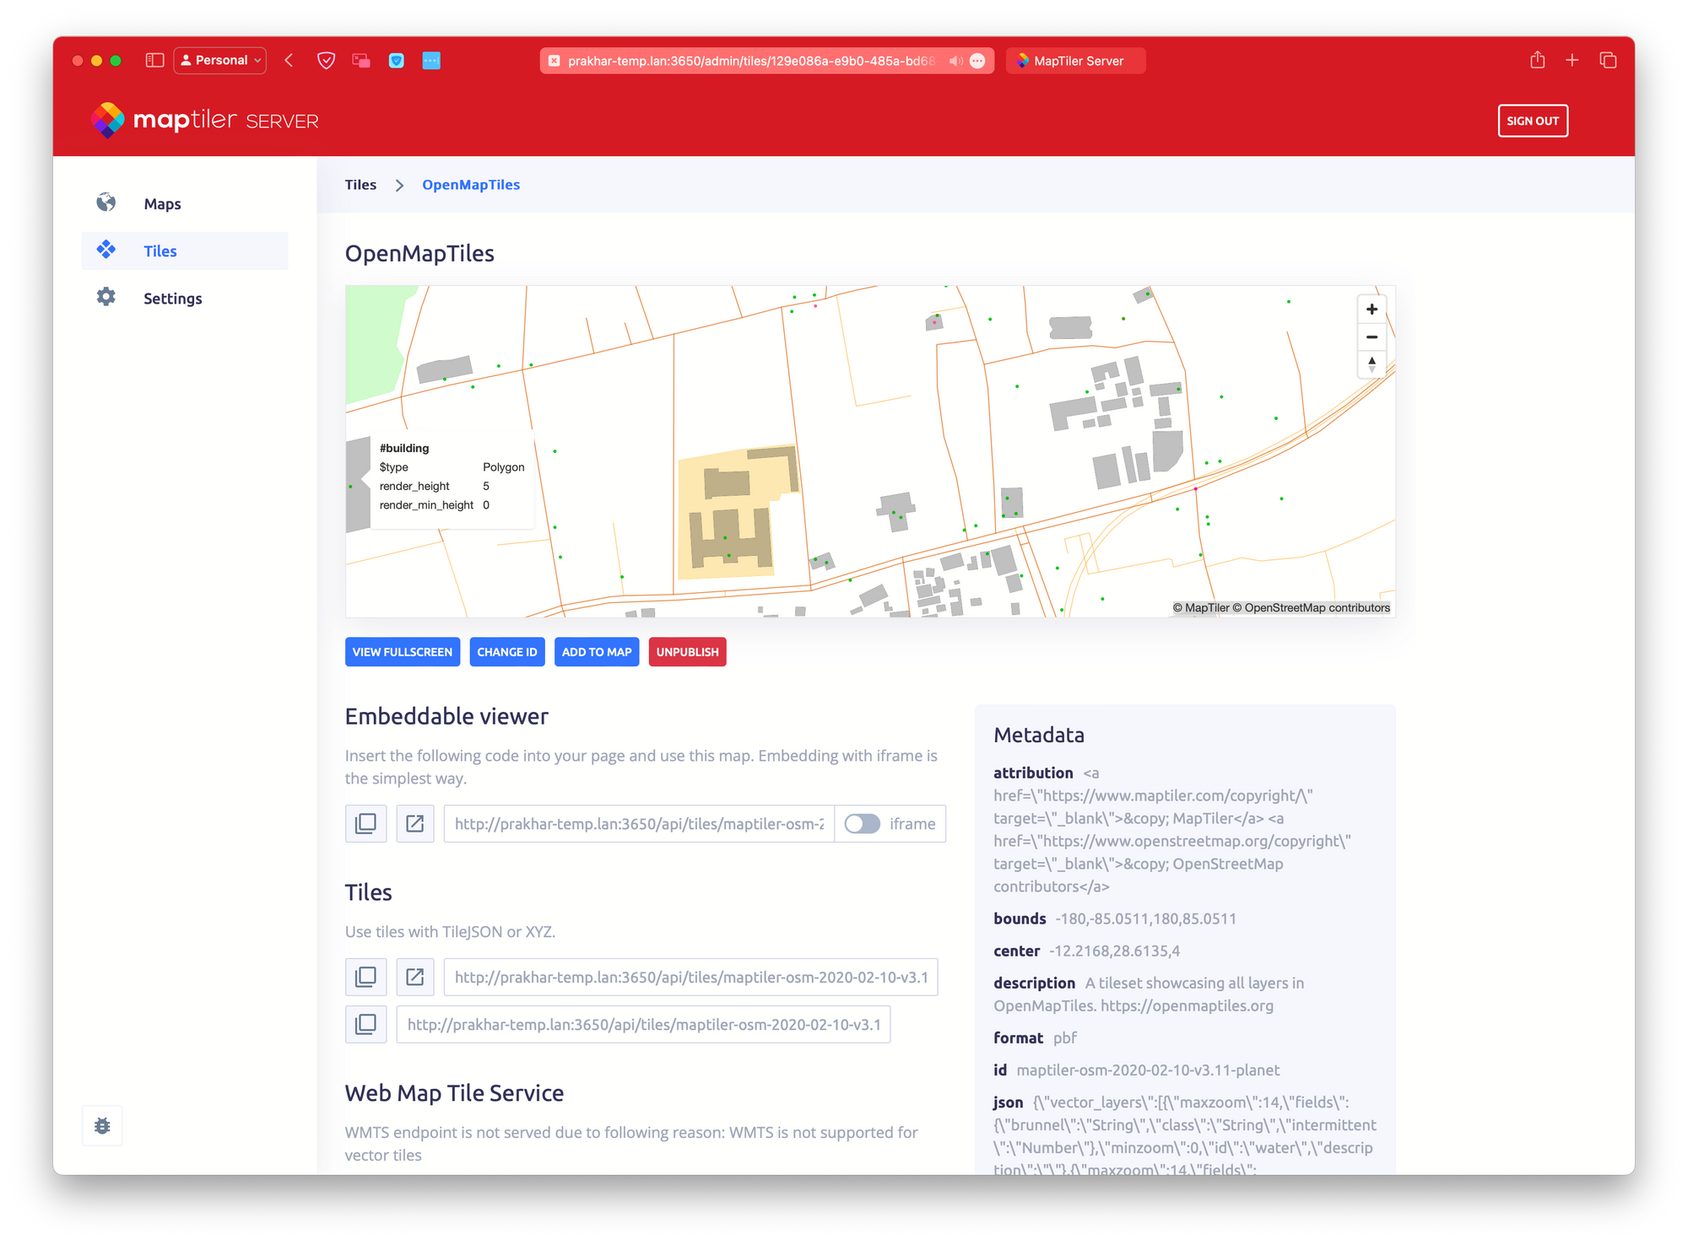Click ADD TO MAP button
1688x1245 pixels.
tap(597, 652)
